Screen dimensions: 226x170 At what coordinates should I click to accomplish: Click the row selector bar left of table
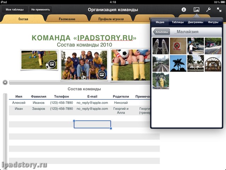tap(5, 131)
